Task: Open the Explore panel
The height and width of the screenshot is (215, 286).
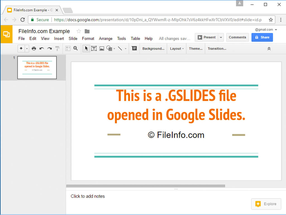Action: pyautogui.click(x=266, y=204)
